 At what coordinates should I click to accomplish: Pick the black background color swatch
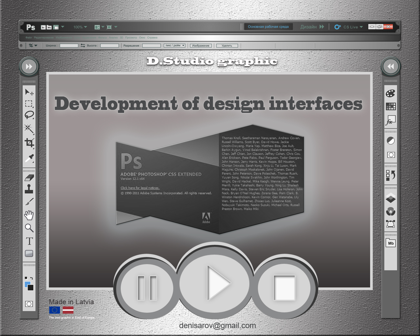point(31,288)
